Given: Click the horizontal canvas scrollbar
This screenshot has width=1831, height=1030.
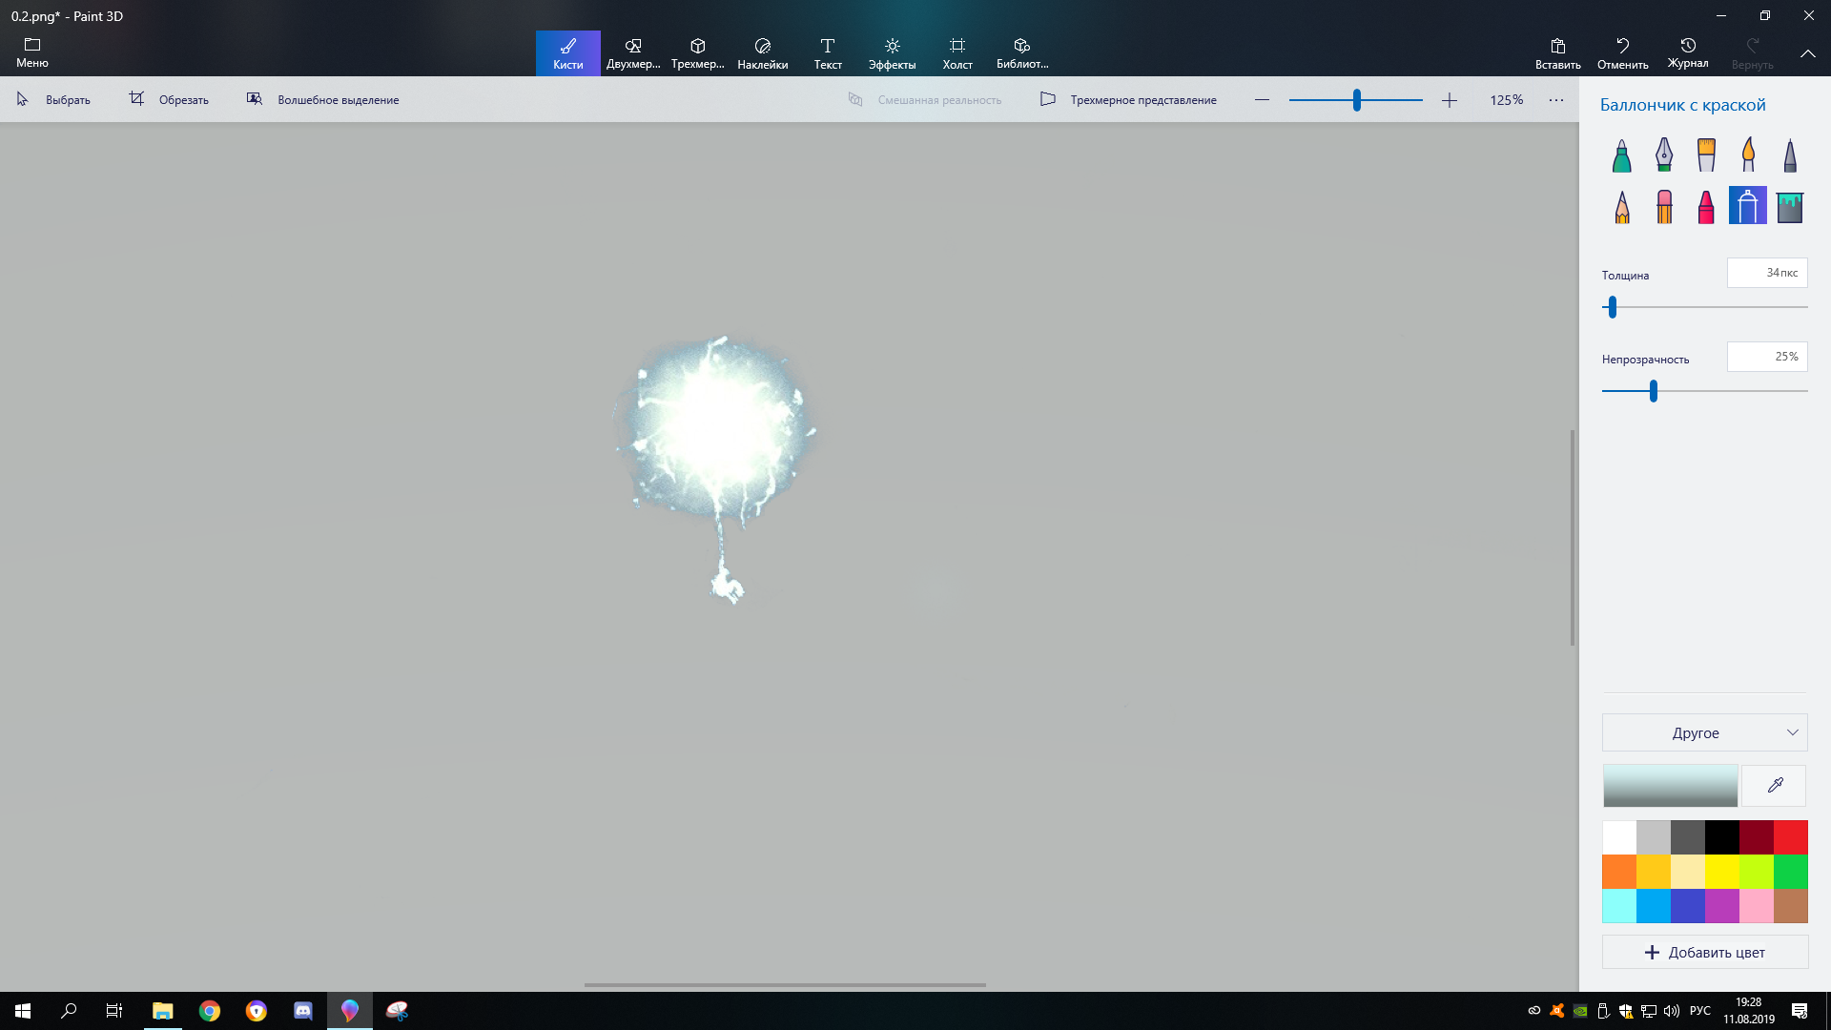Looking at the screenshot, I should coord(785,985).
